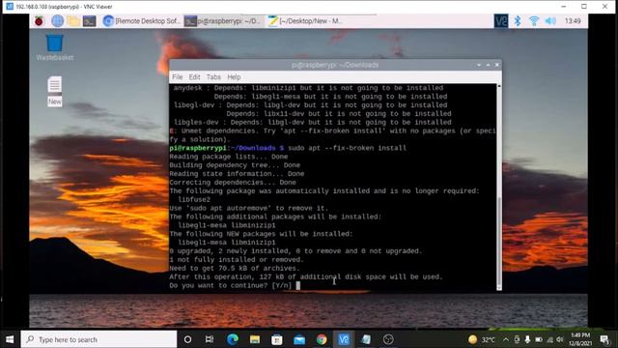The height and width of the screenshot is (348, 618).
Task: Open the Pi Bluetooth tray menu
Action: pos(518,21)
